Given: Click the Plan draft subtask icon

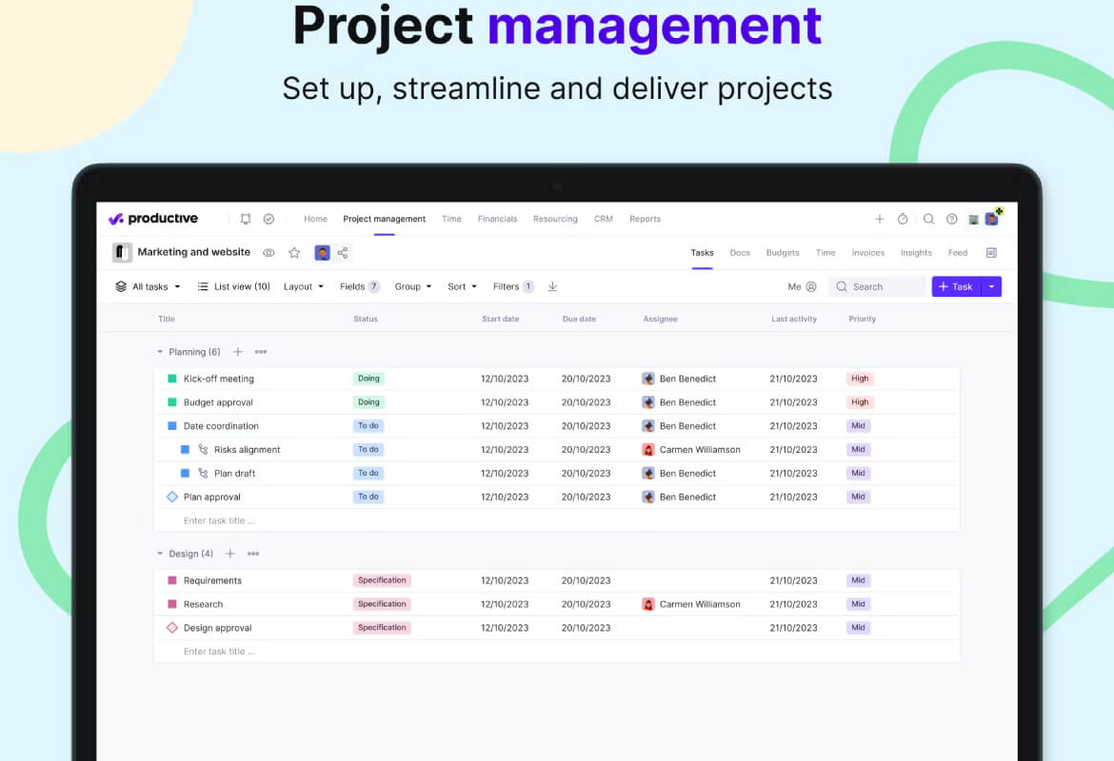Looking at the screenshot, I should [x=203, y=473].
